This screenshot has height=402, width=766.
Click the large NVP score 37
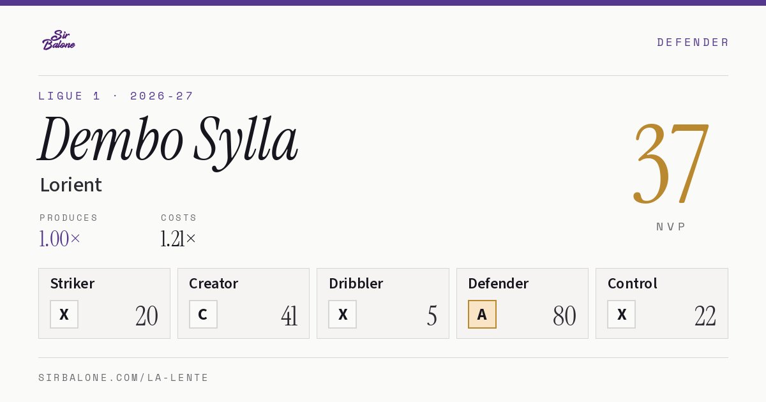(x=671, y=163)
